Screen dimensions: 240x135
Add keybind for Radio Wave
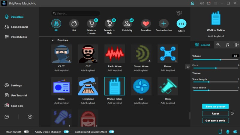click(115, 70)
